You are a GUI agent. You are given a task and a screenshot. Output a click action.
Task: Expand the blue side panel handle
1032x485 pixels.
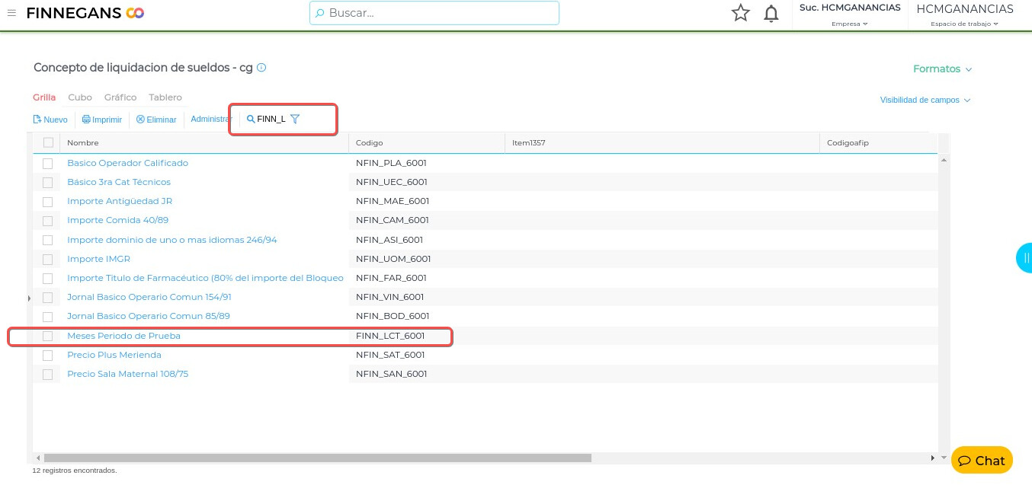pyautogui.click(x=1025, y=258)
